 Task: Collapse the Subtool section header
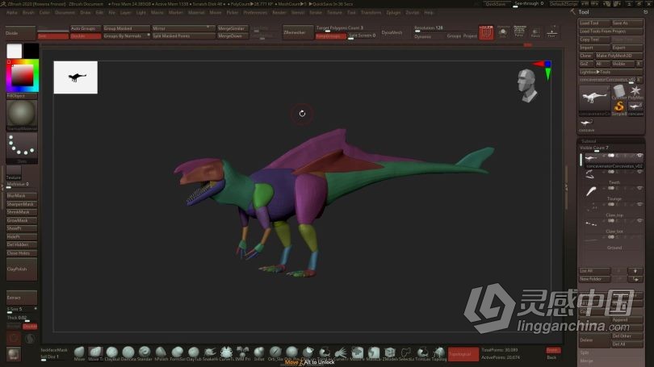click(589, 141)
